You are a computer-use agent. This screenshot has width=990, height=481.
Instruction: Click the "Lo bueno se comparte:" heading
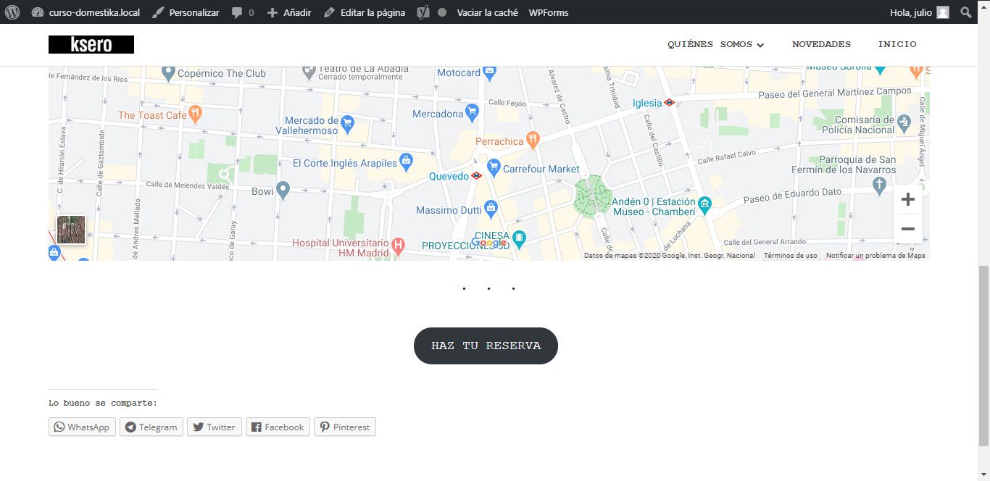tap(103, 403)
